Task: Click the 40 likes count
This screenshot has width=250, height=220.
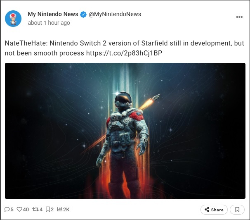Action: [26, 210]
